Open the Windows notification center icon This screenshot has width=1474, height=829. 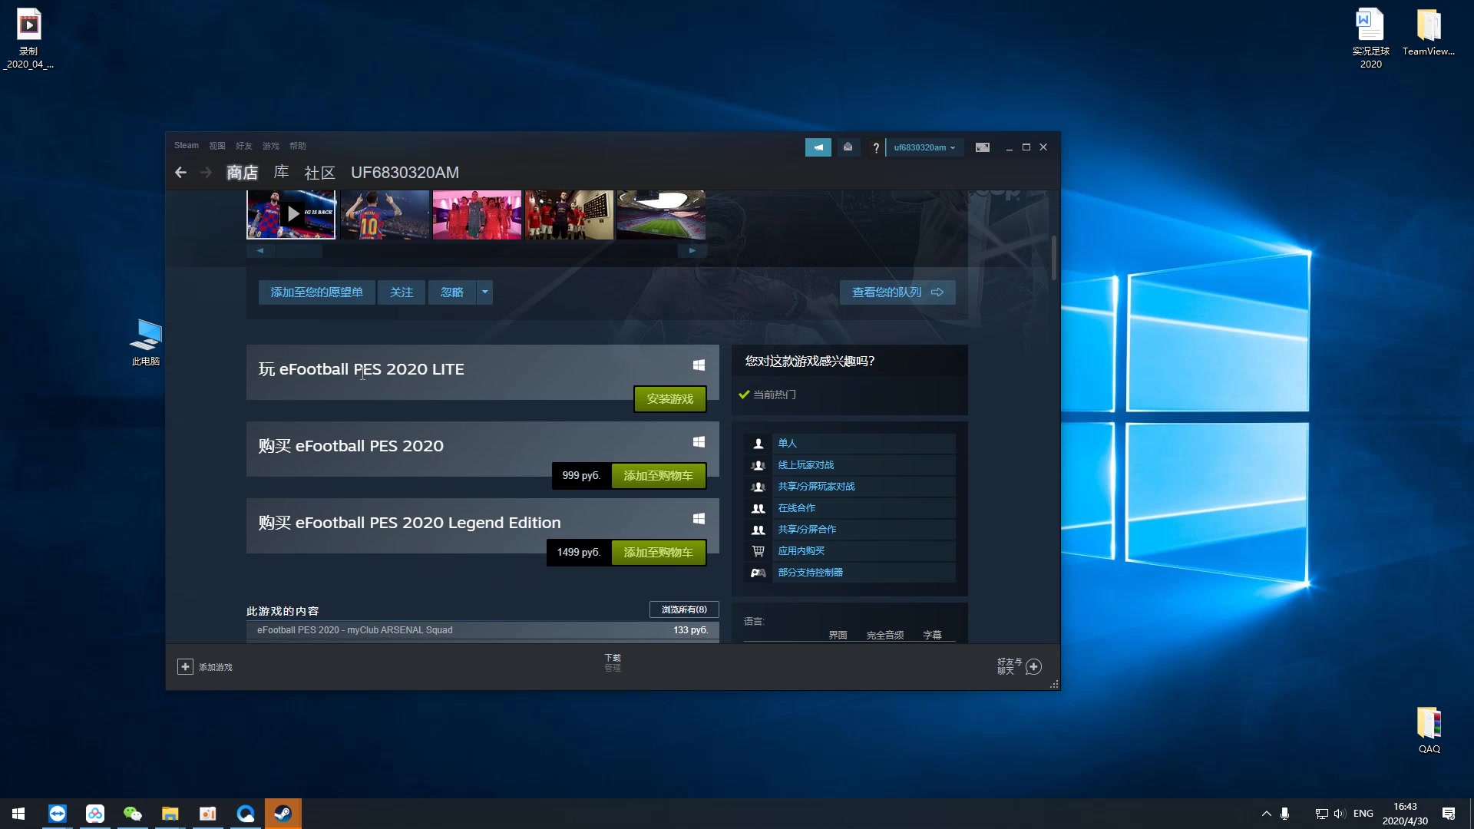point(1449,814)
